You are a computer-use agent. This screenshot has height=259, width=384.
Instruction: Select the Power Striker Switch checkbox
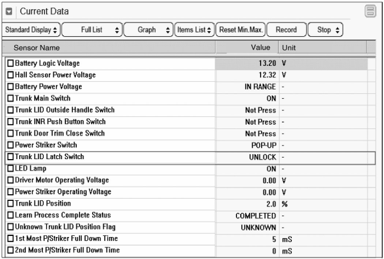(x=11, y=145)
